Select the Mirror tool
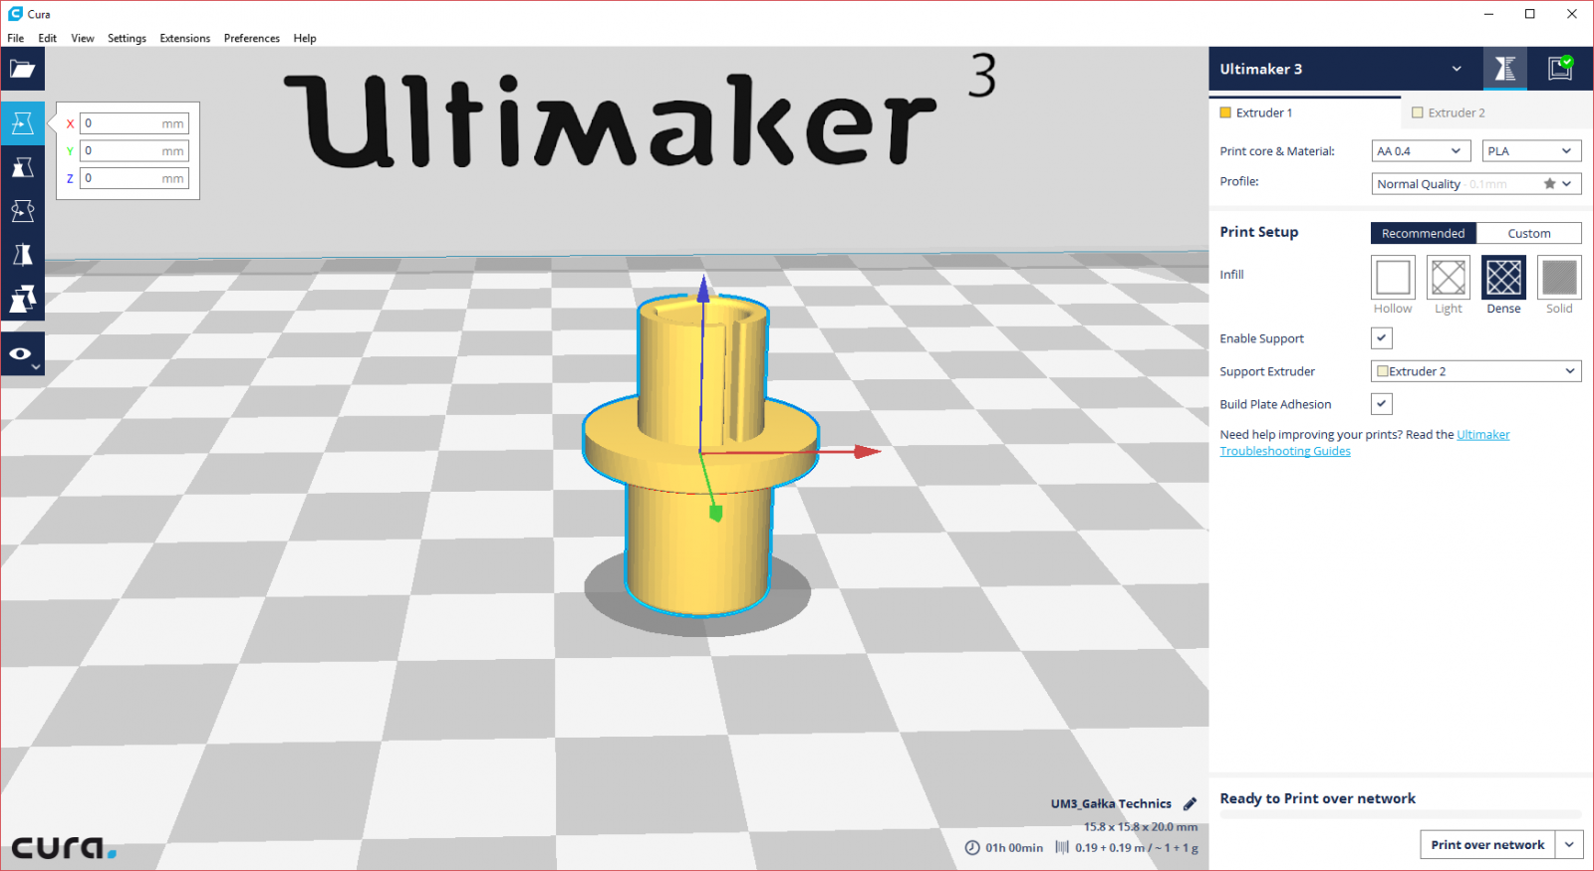The height and width of the screenshot is (871, 1594). pyautogui.click(x=22, y=255)
